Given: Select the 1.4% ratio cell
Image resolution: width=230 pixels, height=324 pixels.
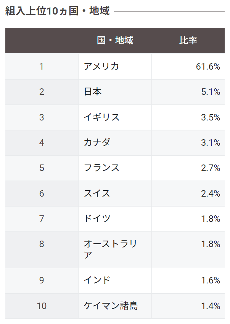Looking at the screenshot, I should coord(188,306).
